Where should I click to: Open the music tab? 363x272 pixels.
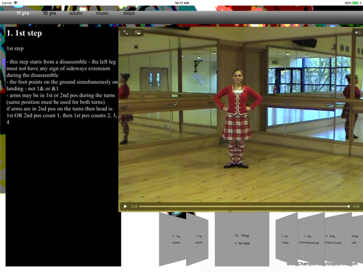point(102,13)
